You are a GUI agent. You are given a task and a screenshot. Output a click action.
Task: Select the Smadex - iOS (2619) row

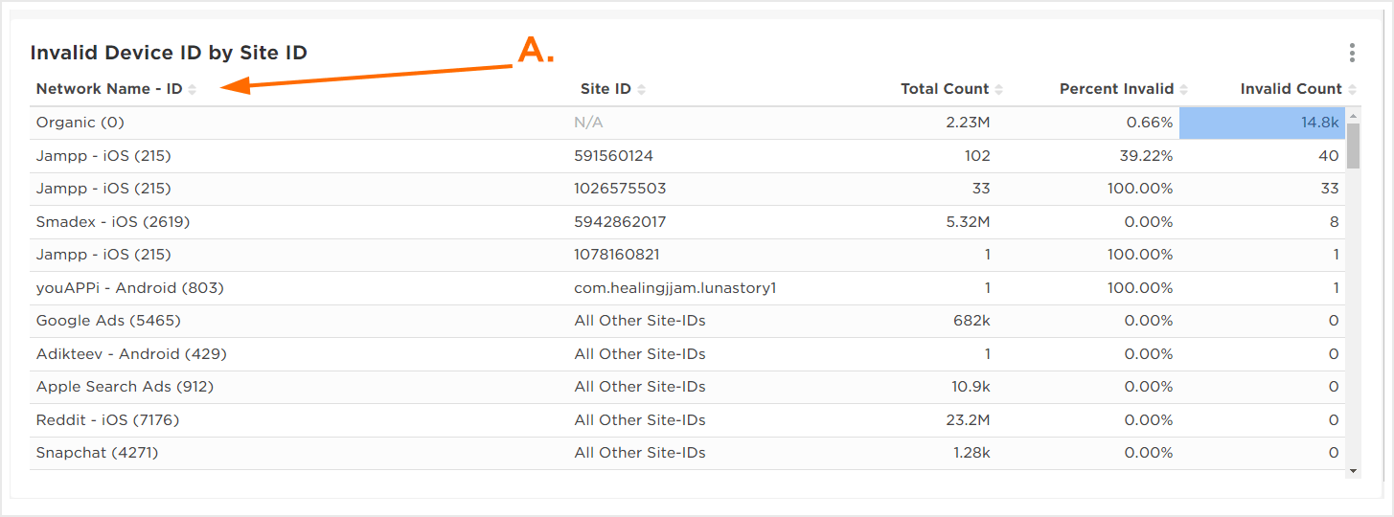click(x=113, y=222)
